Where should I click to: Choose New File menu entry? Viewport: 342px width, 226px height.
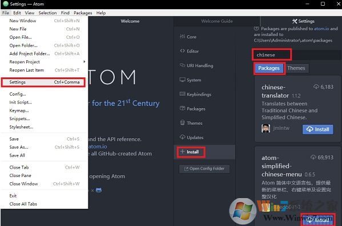45,29
